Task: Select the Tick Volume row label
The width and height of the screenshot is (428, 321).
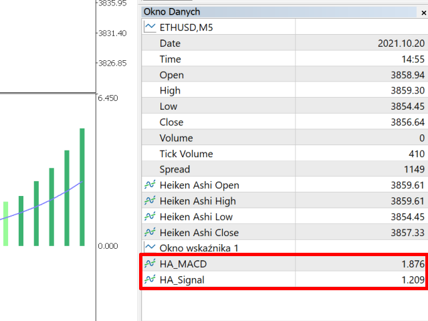Action: 187,153
